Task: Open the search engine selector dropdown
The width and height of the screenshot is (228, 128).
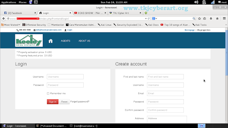Action: point(155,18)
